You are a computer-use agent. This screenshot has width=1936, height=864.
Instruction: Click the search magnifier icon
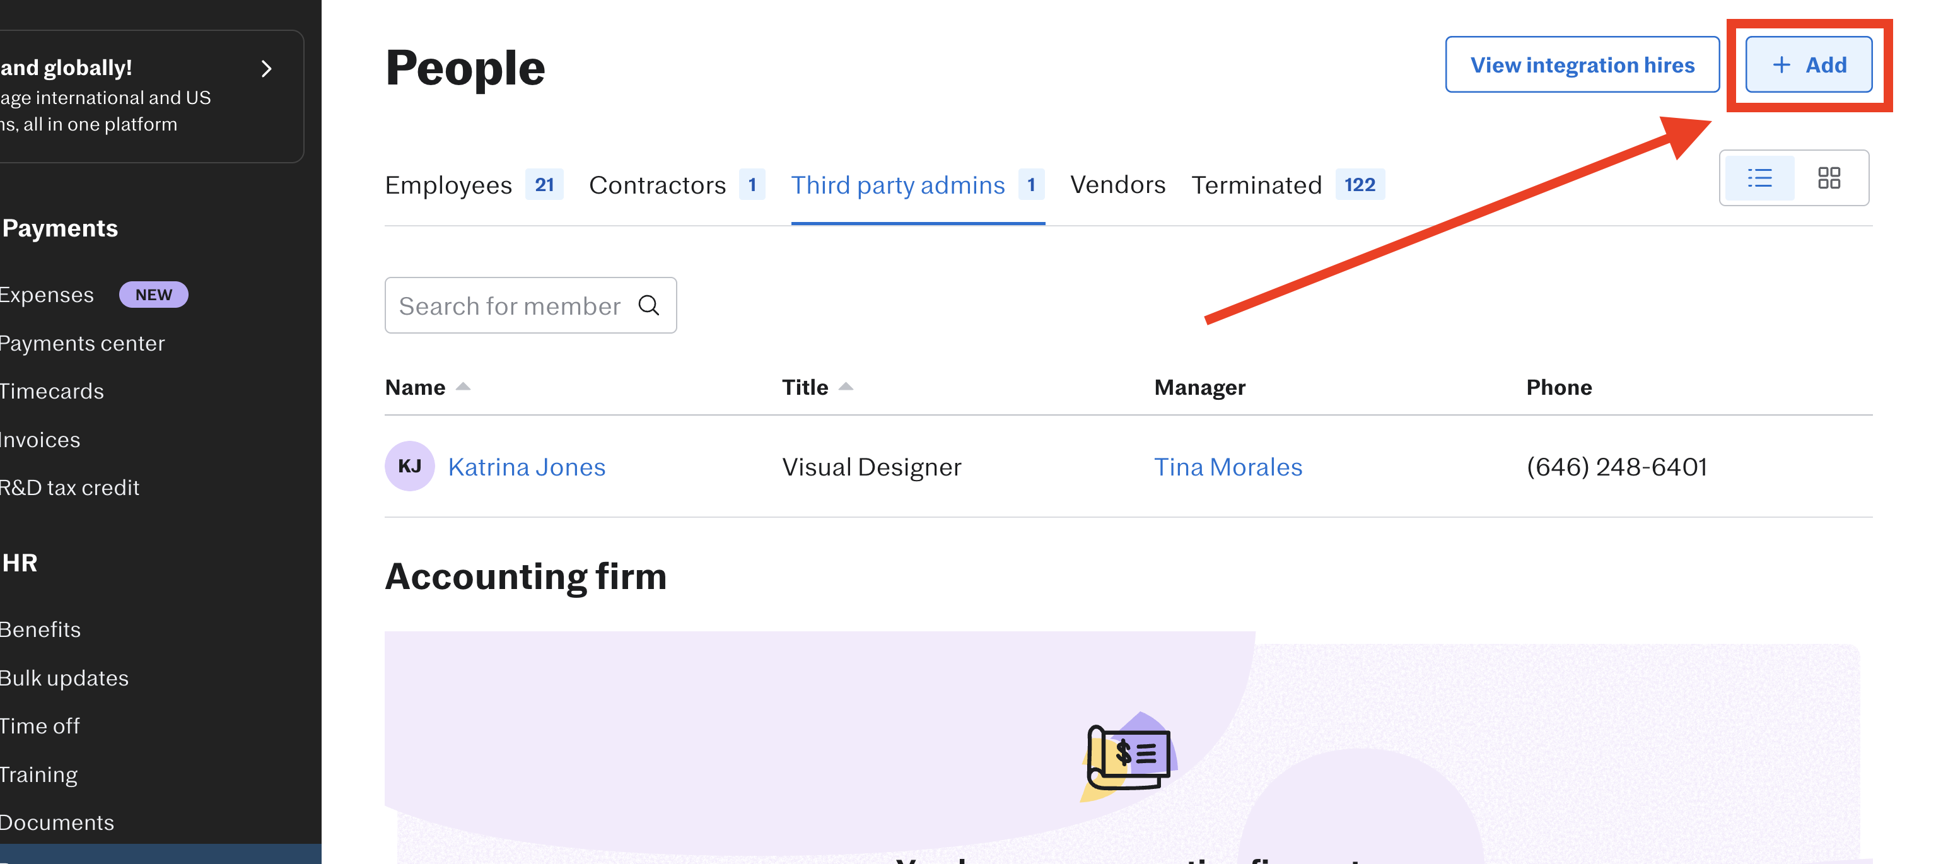click(x=648, y=305)
